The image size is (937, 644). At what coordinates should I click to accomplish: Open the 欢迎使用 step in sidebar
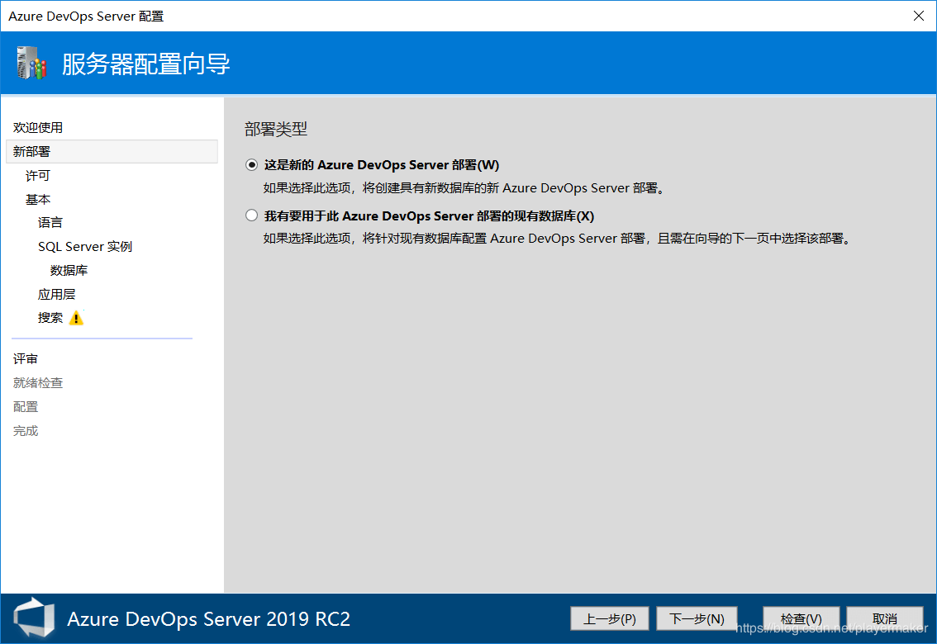[x=38, y=128]
